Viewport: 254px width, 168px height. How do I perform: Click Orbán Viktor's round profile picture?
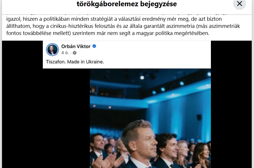pyautogui.click(x=52, y=49)
